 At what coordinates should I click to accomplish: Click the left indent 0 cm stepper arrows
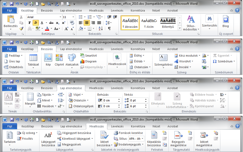[119, 100]
